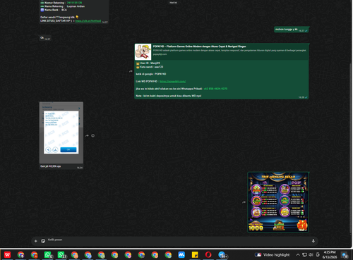Screen dimensions: 353x260
Task: Click the green Nomor Rekening number
Action: (x=74, y=3)
